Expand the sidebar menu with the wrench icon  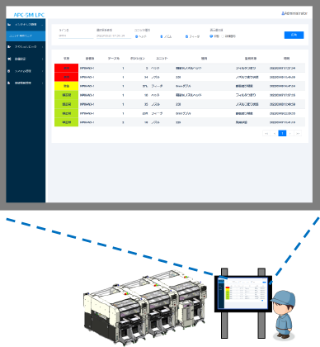tap(26, 59)
